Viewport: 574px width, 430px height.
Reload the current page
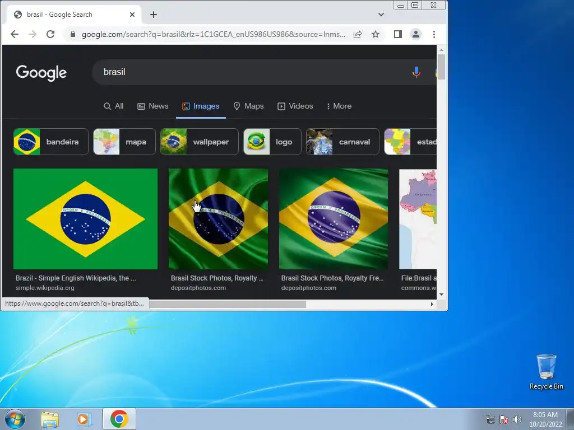[x=50, y=34]
